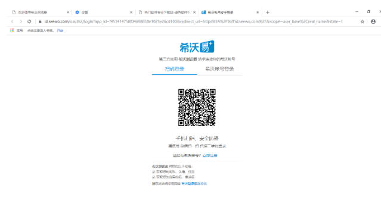Open the apps grid icon in bookmarks bar
This screenshot has width=381, height=223.
12,30
